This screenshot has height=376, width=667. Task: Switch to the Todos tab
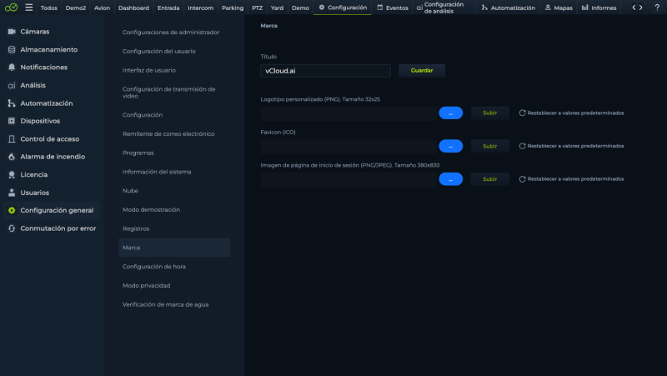(x=49, y=8)
